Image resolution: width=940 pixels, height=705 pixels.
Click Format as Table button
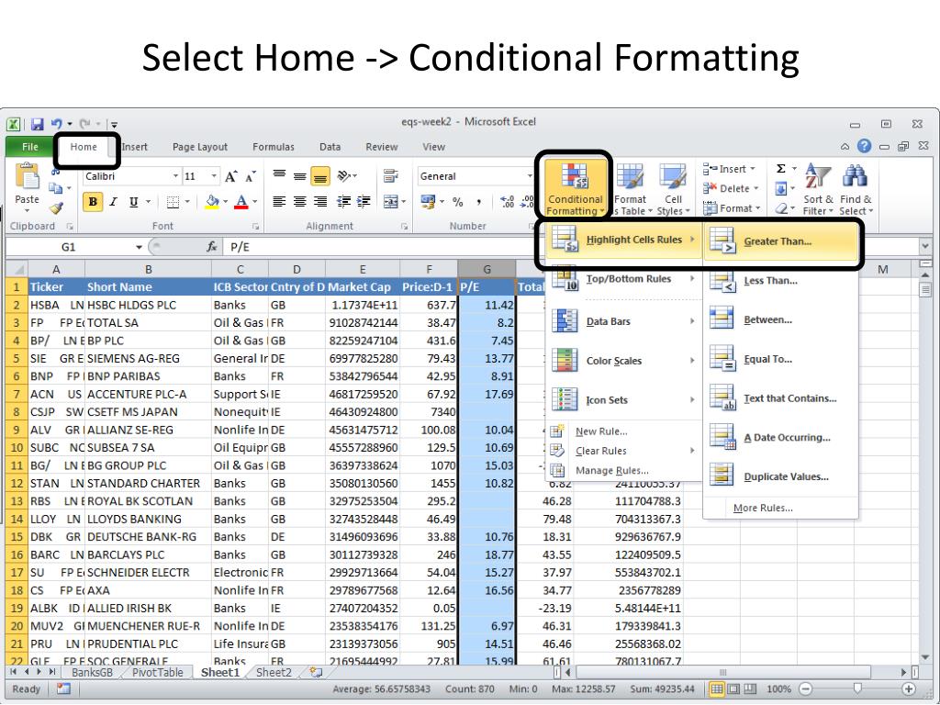[x=630, y=188]
